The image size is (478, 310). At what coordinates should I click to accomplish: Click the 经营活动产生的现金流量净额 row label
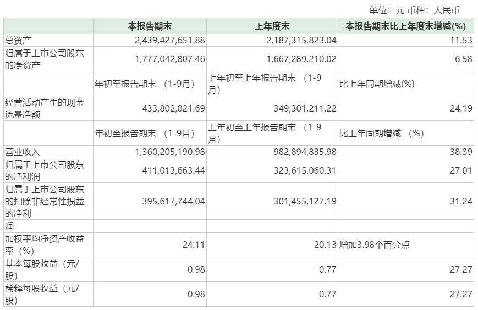[x=44, y=108]
